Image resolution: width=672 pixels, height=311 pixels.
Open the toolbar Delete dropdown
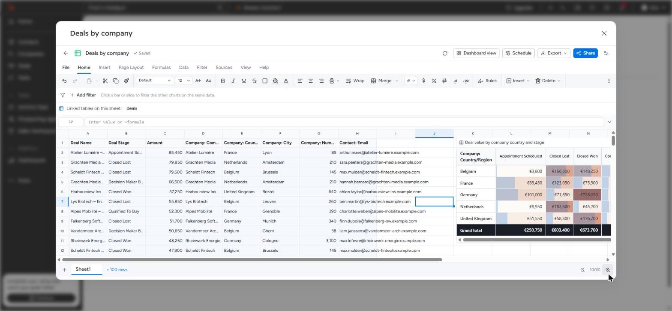click(x=548, y=81)
